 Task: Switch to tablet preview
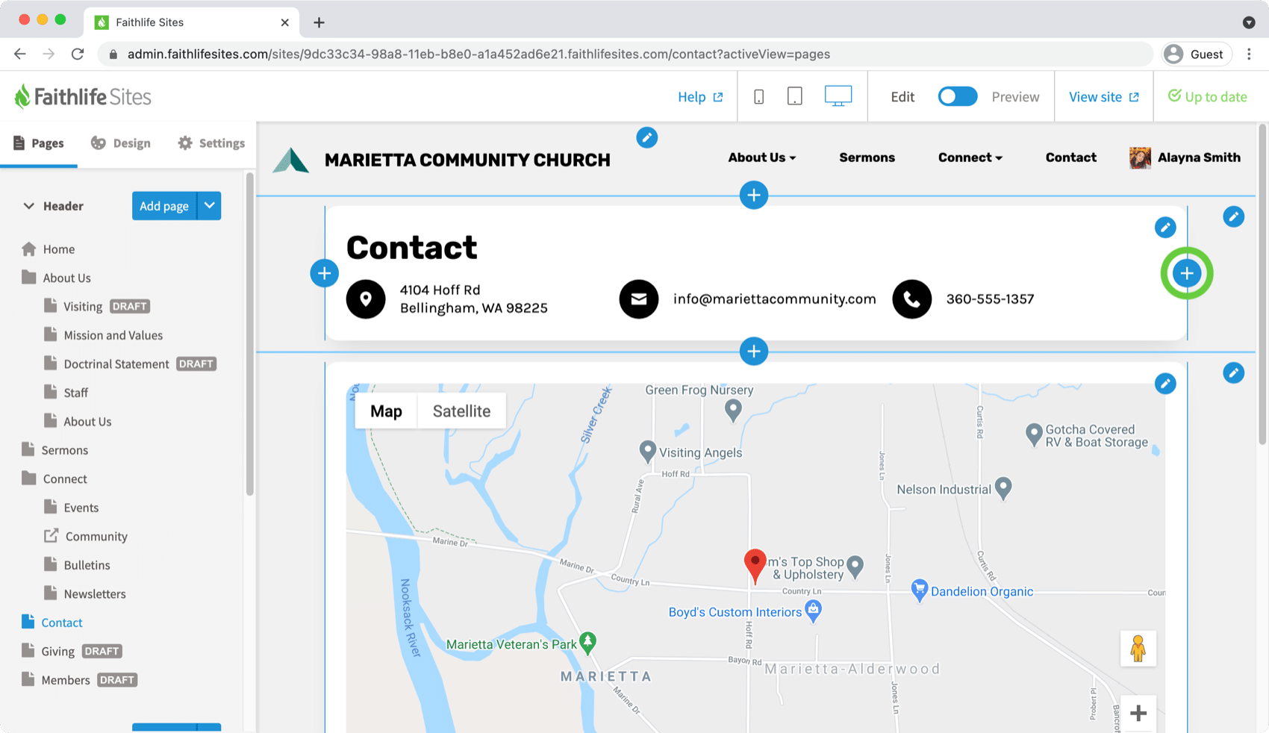(x=793, y=96)
